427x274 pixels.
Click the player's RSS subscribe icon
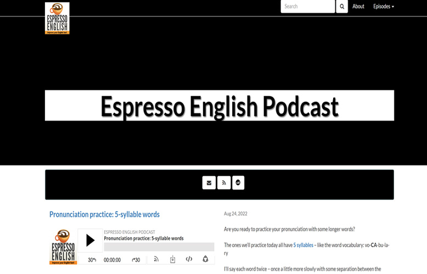156,259
